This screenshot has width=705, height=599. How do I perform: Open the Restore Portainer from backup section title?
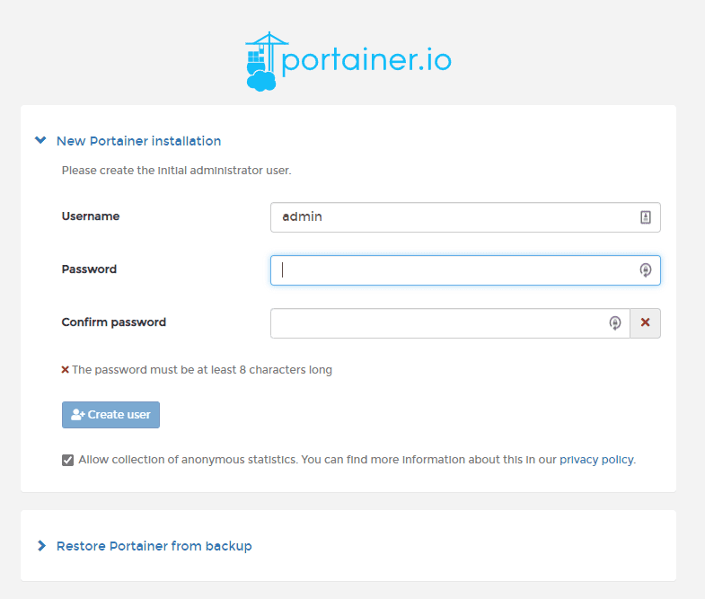(x=154, y=546)
